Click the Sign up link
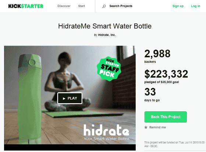The width and height of the screenshot is (206, 152). coord(178,6)
